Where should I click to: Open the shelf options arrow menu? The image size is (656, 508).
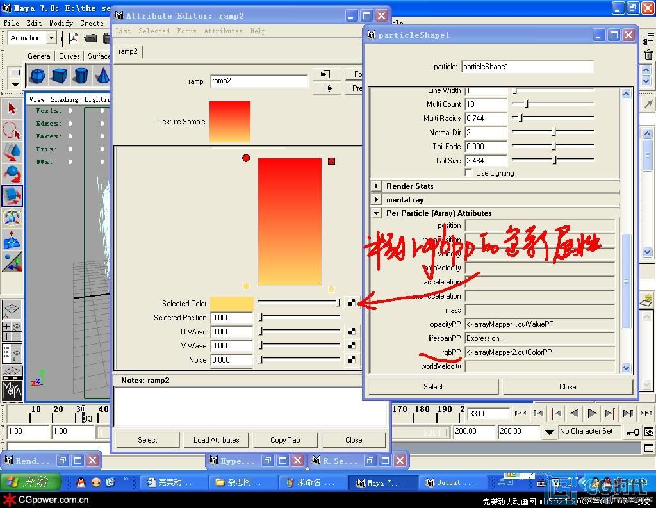[x=15, y=84]
